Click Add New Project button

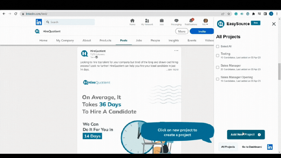coord(246,134)
